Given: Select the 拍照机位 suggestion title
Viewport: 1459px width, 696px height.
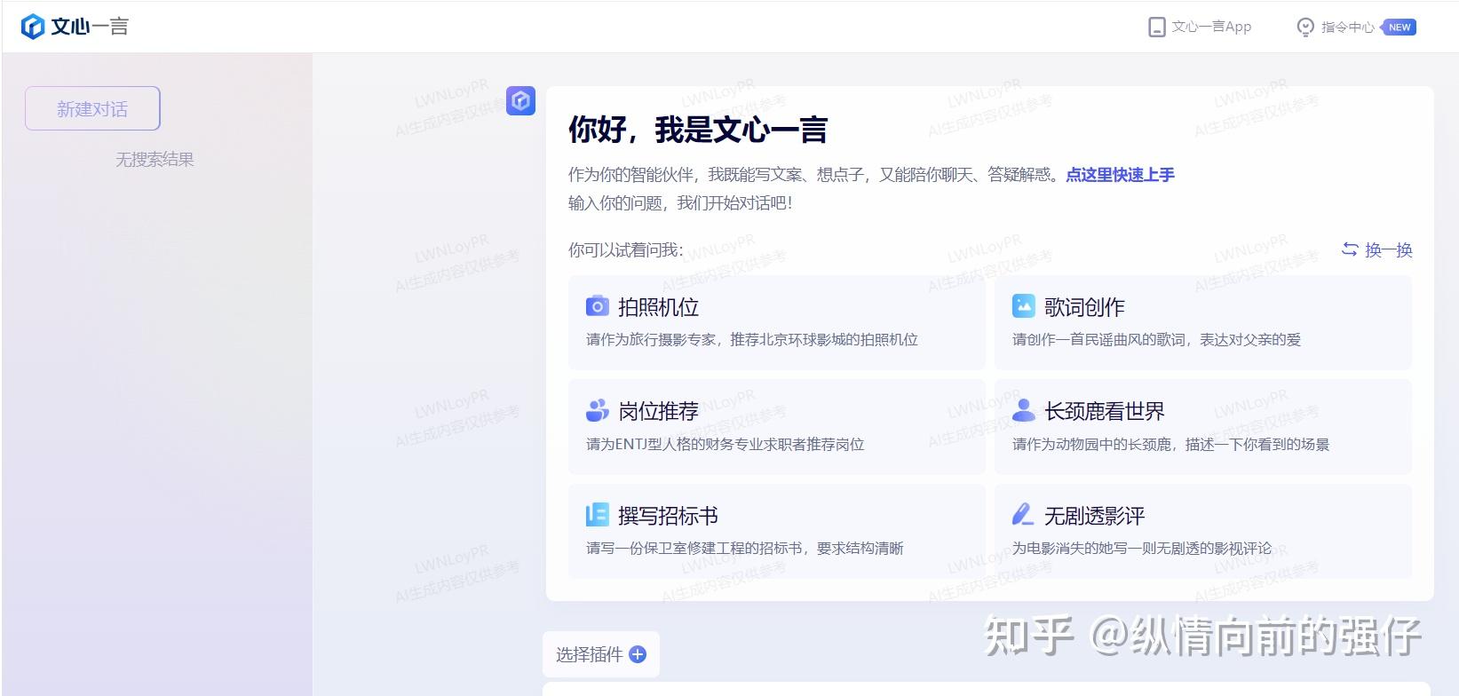Looking at the screenshot, I should click(x=658, y=307).
